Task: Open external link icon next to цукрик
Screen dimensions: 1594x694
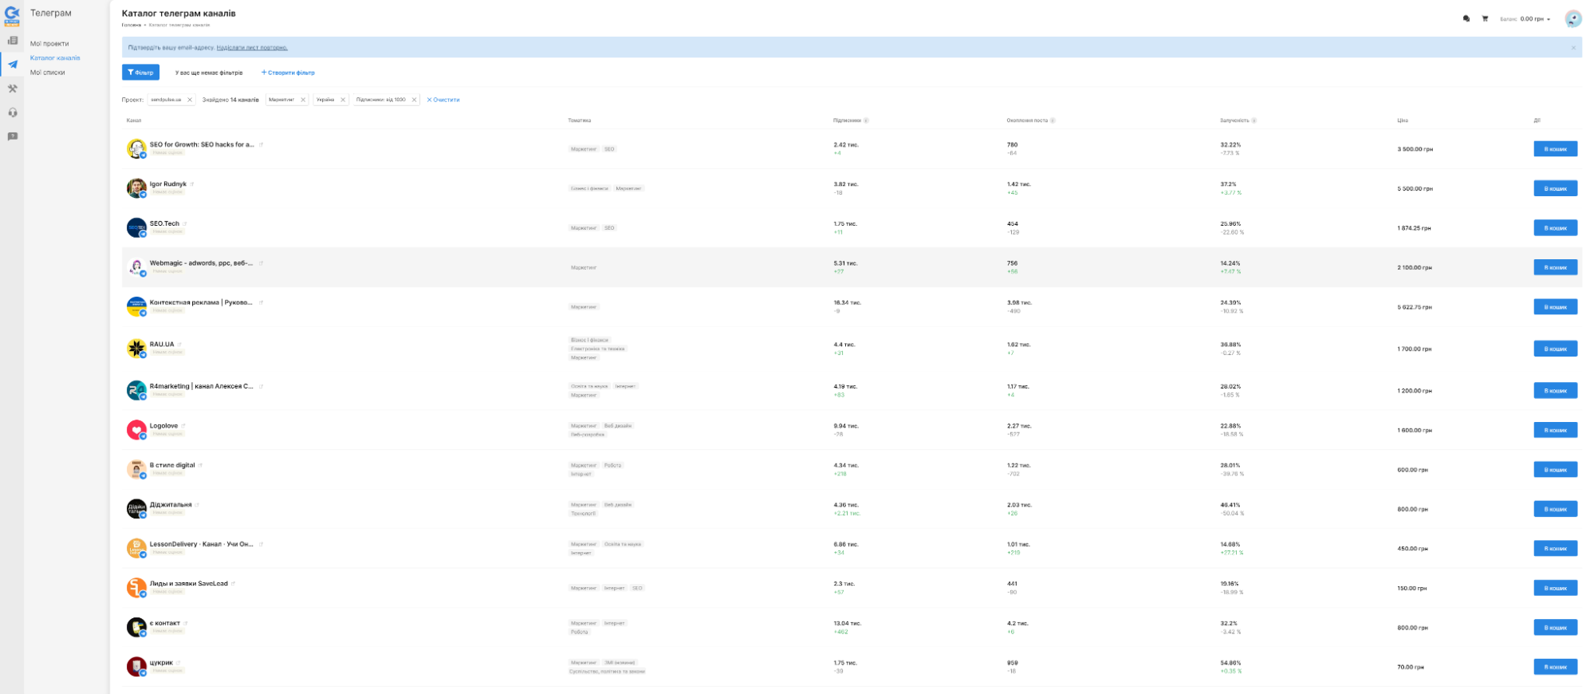Action: pyautogui.click(x=179, y=663)
